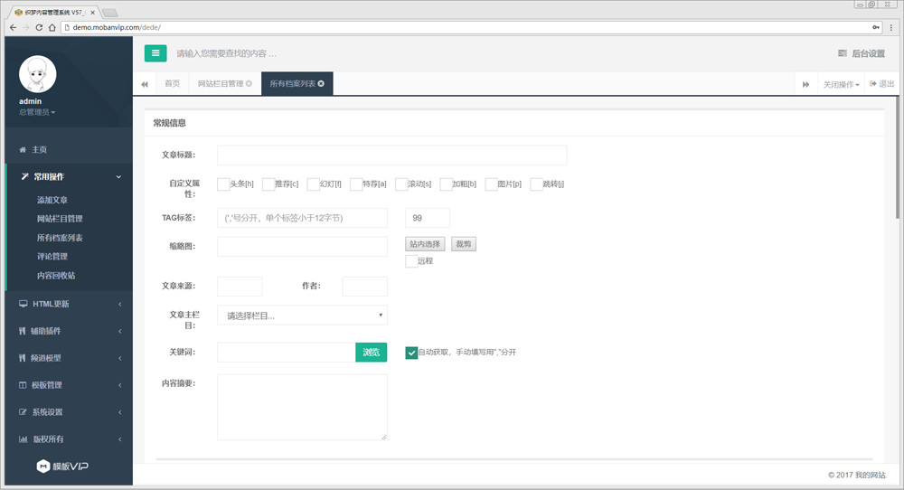Open the 总管理员 dropdown under admin

pyautogui.click(x=37, y=112)
